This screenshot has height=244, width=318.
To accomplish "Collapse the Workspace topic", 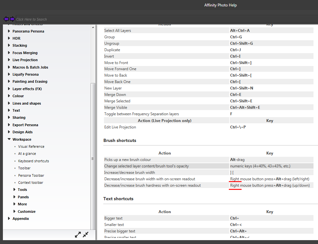I will tap(9, 139).
